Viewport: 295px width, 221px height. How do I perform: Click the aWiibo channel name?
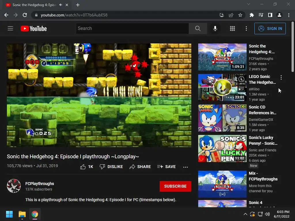tap(254, 89)
